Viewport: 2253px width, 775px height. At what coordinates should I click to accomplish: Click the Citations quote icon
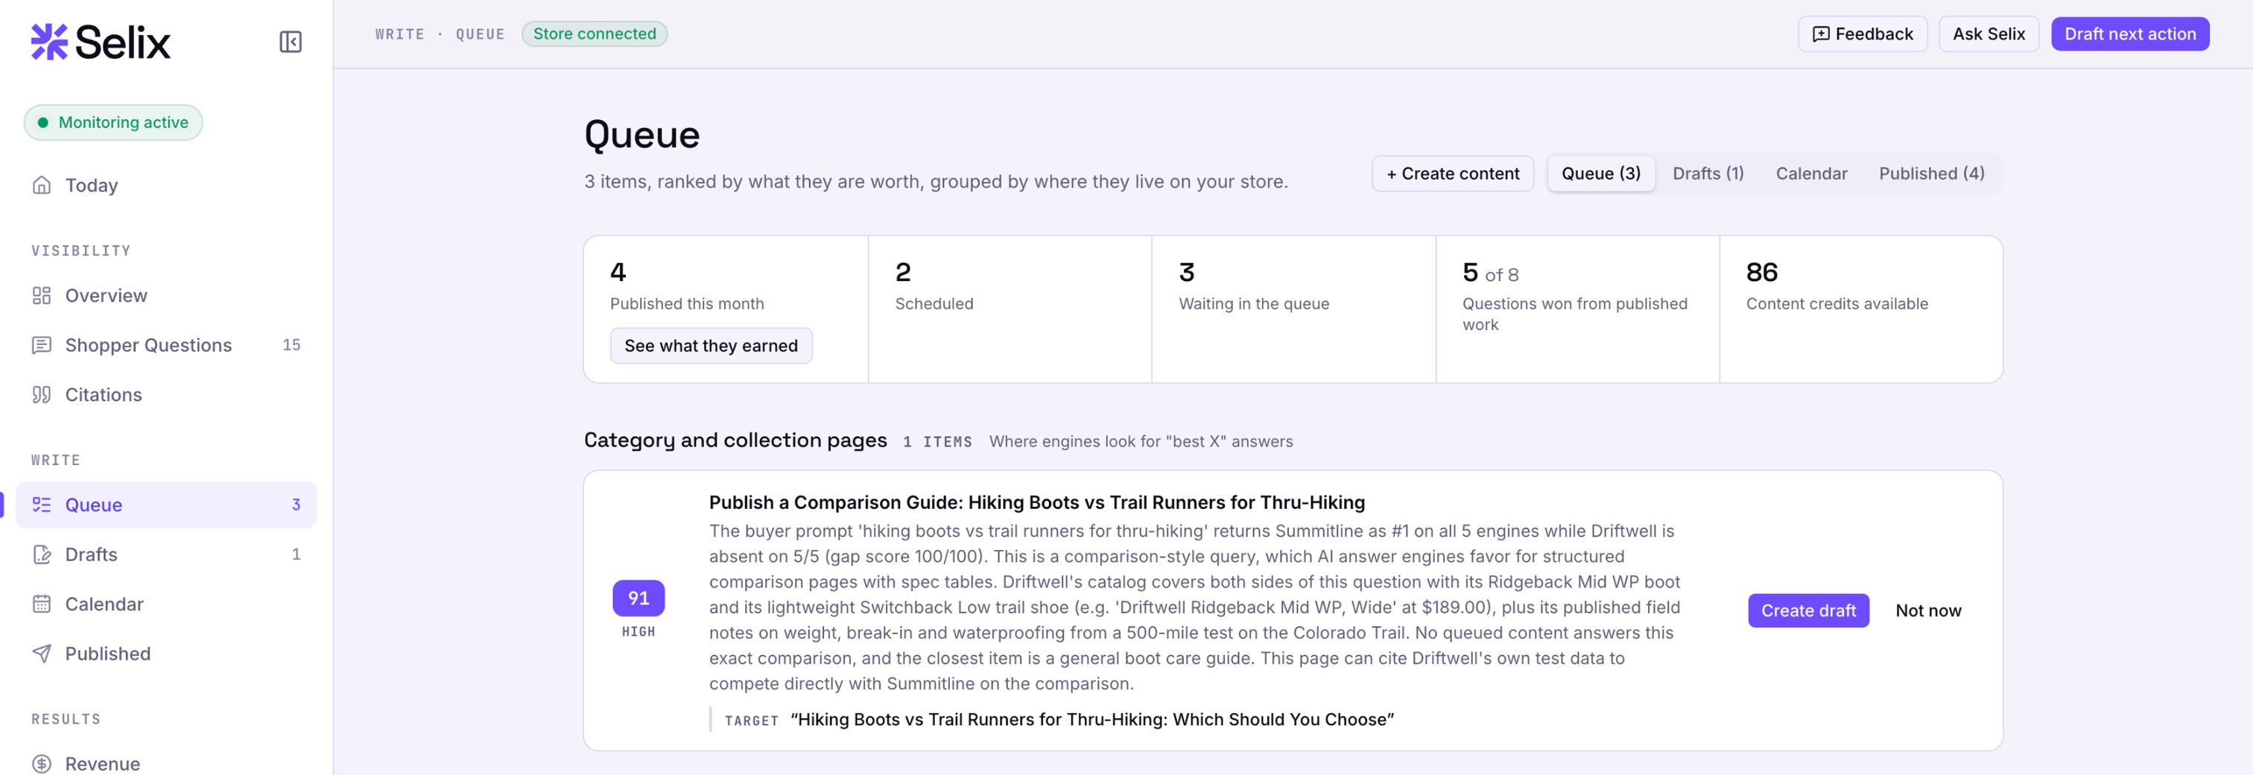coord(41,394)
